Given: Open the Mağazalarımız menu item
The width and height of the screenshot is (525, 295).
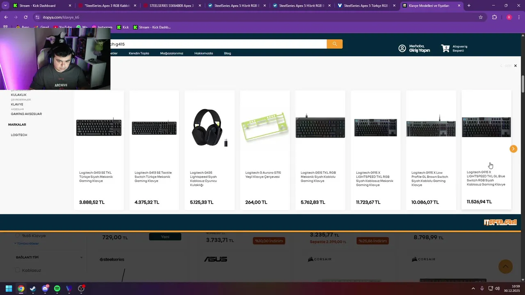Looking at the screenshot, I should (x=171, y=53).
